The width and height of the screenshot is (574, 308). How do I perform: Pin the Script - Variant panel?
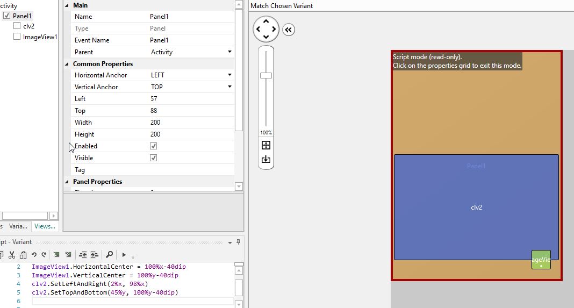point(238,242)
